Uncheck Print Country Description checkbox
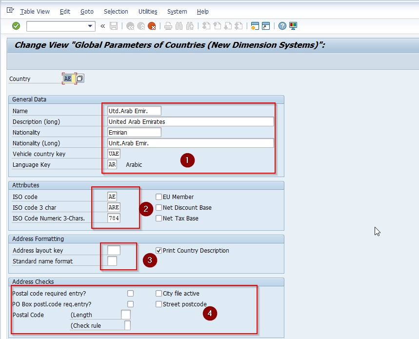This screenshot has height=339, width=419. pos(159,251)
